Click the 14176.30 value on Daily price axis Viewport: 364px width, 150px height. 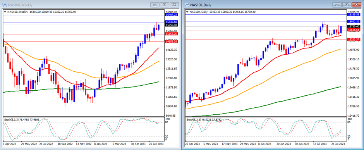(354, 69)
